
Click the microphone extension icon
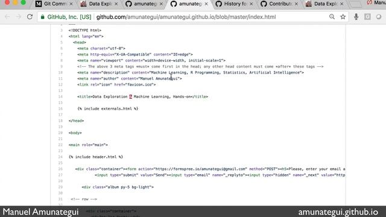356,17
